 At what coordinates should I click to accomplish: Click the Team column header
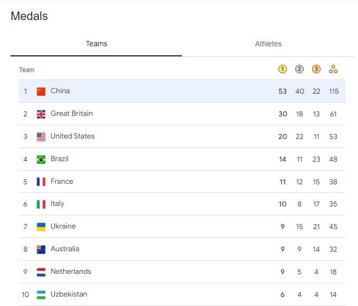tap(27, 70)
